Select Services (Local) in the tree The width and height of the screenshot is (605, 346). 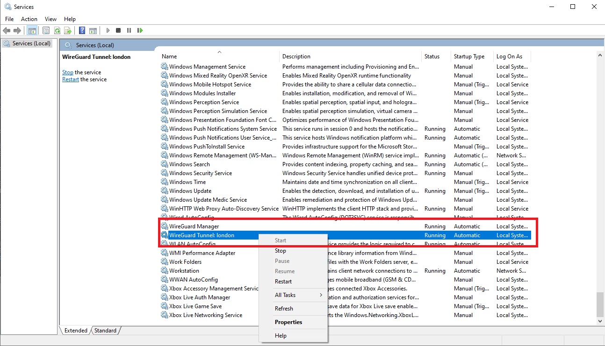click(31, 43)
